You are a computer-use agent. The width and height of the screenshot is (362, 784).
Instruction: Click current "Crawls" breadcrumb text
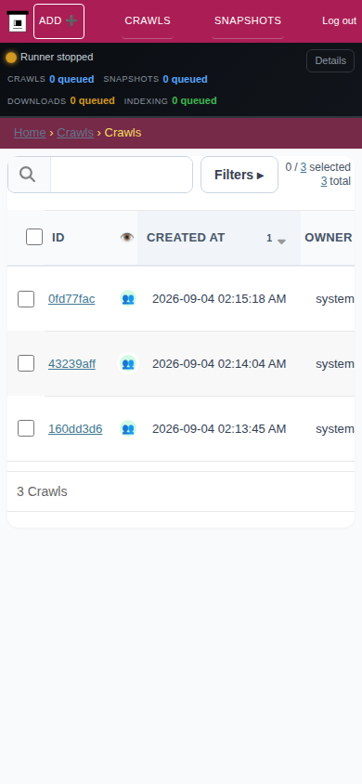[123, 133]
